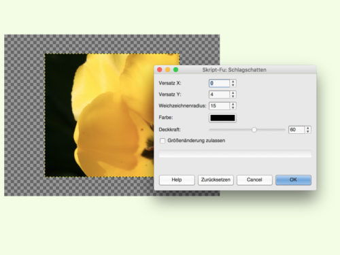The height and width of the screenshot is (255, 340).
Task: Enable Größenänderung zulassen checkbox
Action: pyautogui.click(x=163, y=141)
